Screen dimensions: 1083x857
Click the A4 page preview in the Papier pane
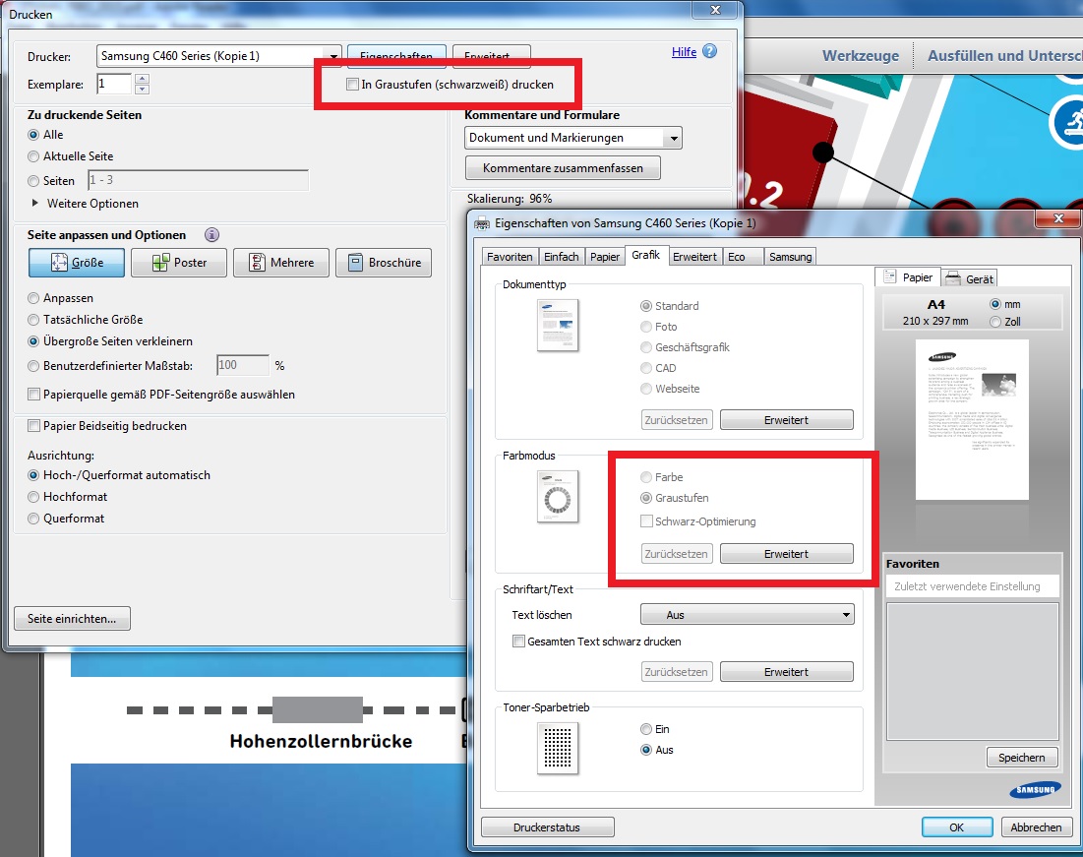972,419
